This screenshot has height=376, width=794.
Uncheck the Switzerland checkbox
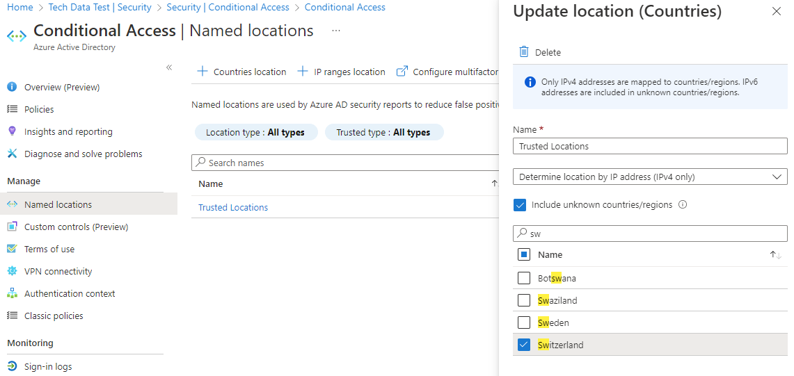524,345
